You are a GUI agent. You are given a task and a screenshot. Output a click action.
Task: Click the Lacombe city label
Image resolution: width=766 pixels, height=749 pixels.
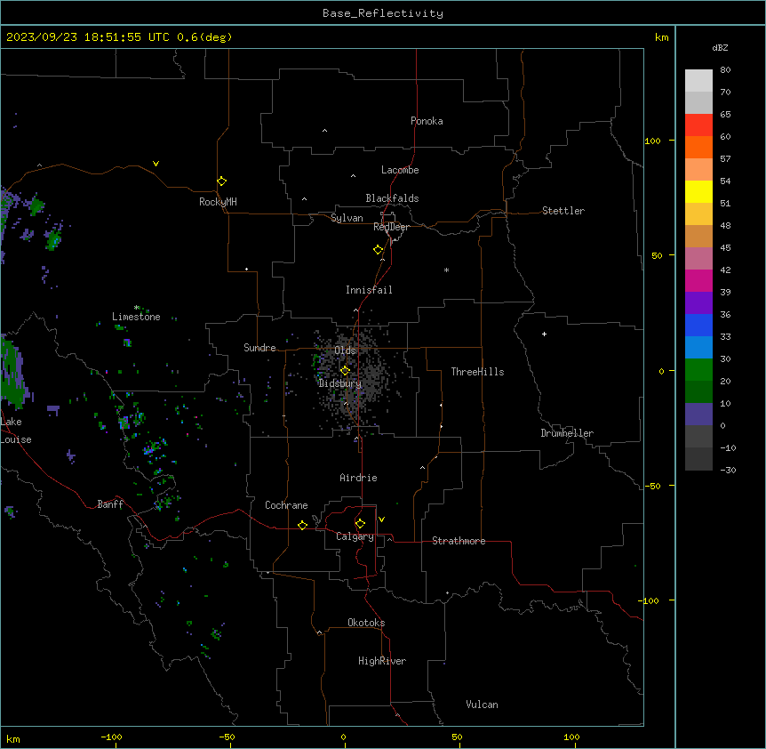coord(400,170)
